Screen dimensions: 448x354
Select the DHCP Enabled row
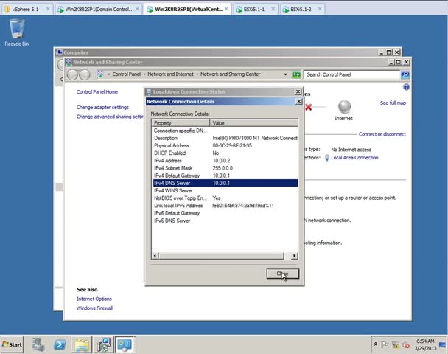point(225,153)
